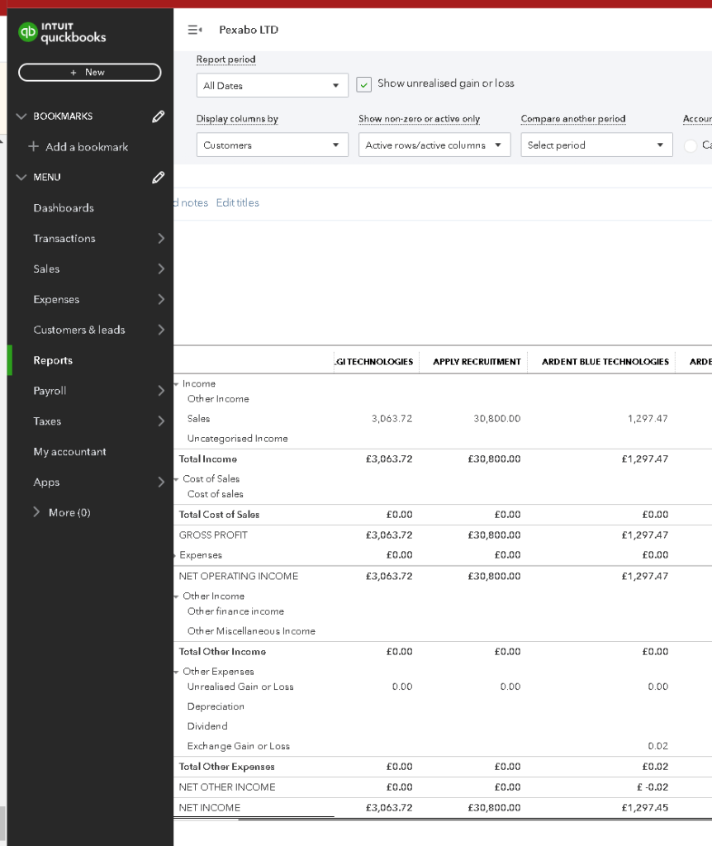Expand the Transactions submenu arrow
This screenshot has height=846, width=712.
pyautogui.click(x=161, y=239)
